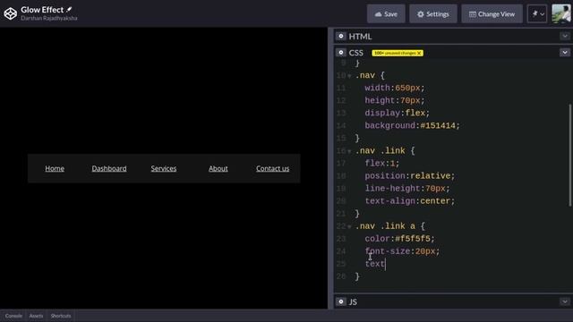
Task: Open the Console tab
Action: pos(13,316)
